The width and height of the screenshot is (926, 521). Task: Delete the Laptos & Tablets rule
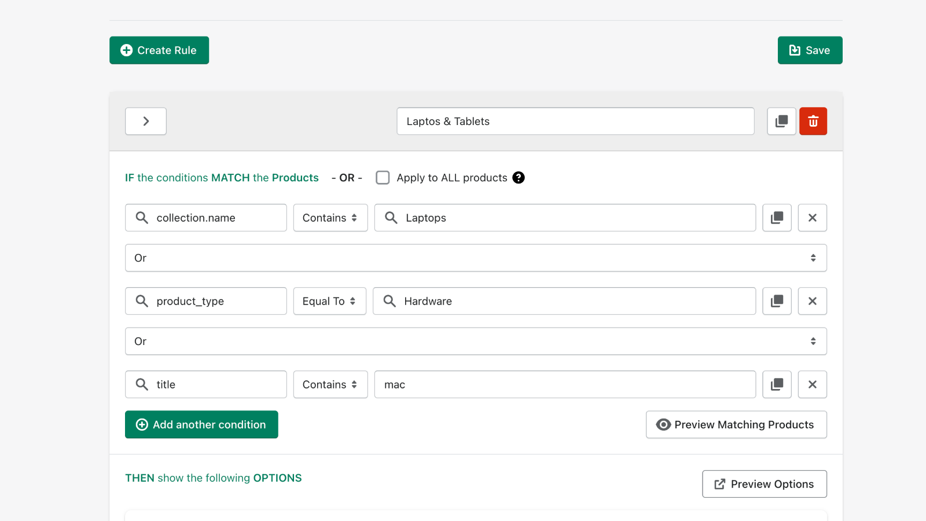[x=813, y=121]
